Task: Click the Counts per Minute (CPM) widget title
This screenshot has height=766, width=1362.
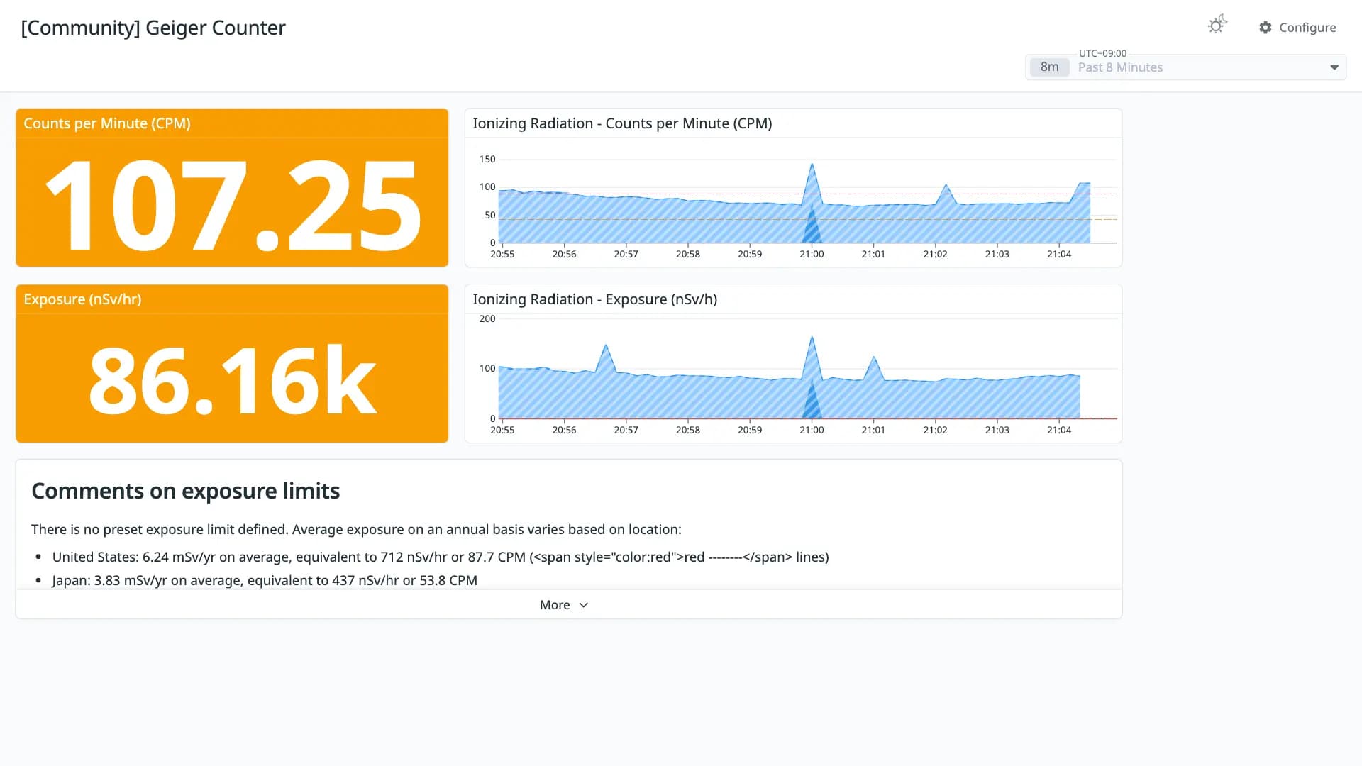Action: pos(107,123)
